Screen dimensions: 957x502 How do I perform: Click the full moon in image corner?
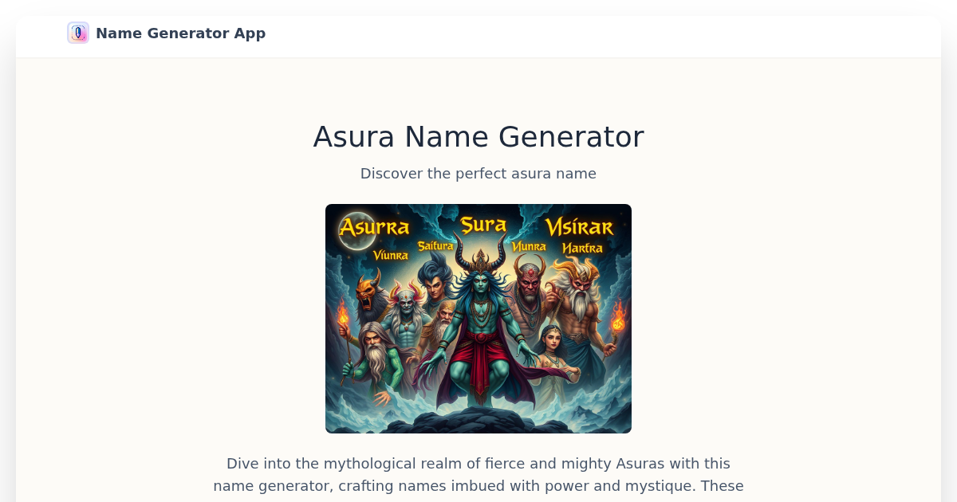pyautogui.click(x=352, y=224)
